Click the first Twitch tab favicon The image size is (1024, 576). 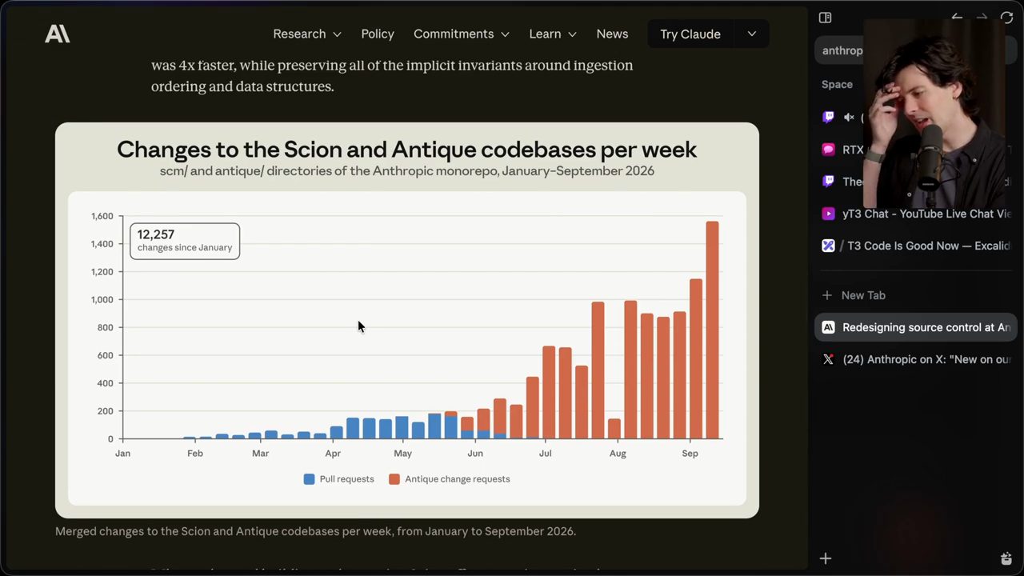tap(828, 117)
